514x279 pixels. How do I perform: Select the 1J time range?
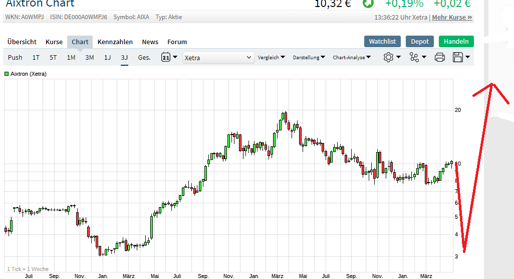click(107, 57)
